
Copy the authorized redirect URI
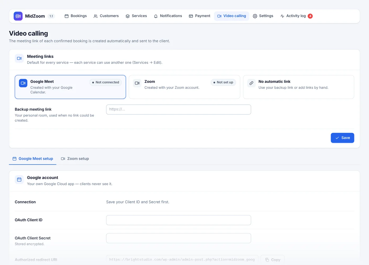273,259
